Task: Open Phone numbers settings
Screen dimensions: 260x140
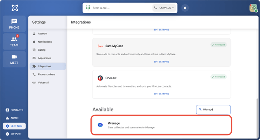Action: coord(48,74)
